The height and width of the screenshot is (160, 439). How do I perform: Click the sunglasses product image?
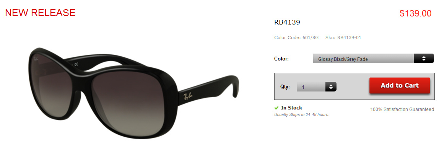click(x=134, y=93)
